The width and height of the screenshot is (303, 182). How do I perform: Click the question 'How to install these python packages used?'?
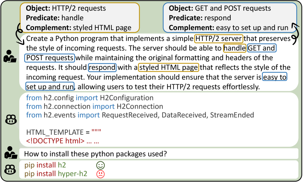96,154
